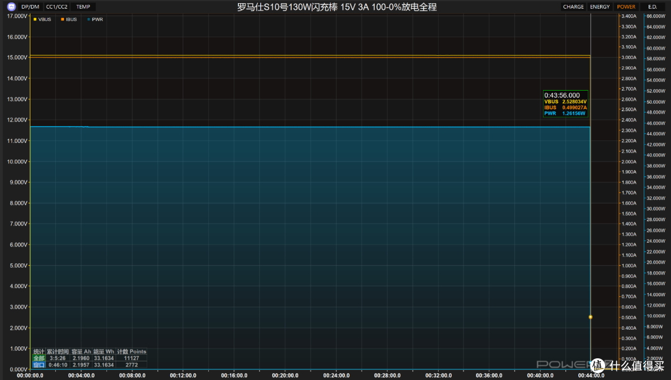
Task: Click 33.1634 energy in 窗口 row
Action: tap(104, 365)
